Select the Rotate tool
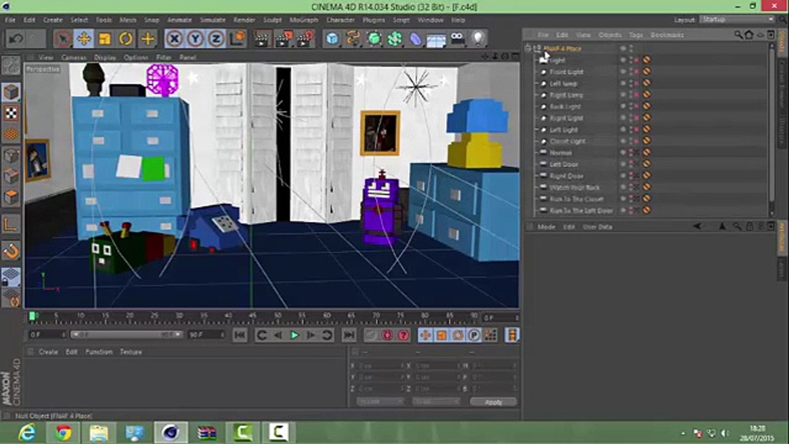 click(x=126, y=39)
